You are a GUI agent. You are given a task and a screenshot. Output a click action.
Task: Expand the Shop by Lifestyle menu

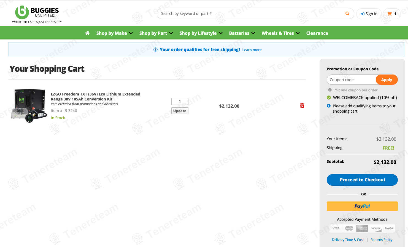(x=201, y=33)
